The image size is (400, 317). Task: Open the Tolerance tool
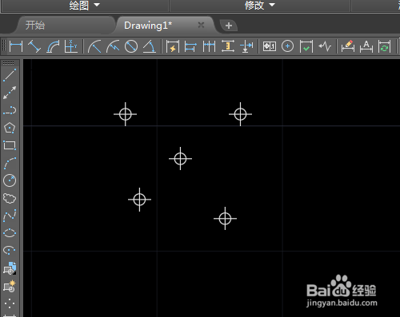[270, 46]
